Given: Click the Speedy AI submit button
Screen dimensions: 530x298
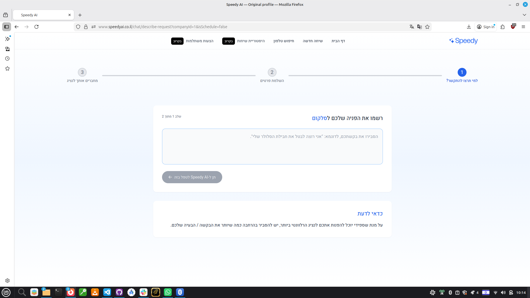Looking at the screenshot, I should pyautogui.click(x=192, y=177).
